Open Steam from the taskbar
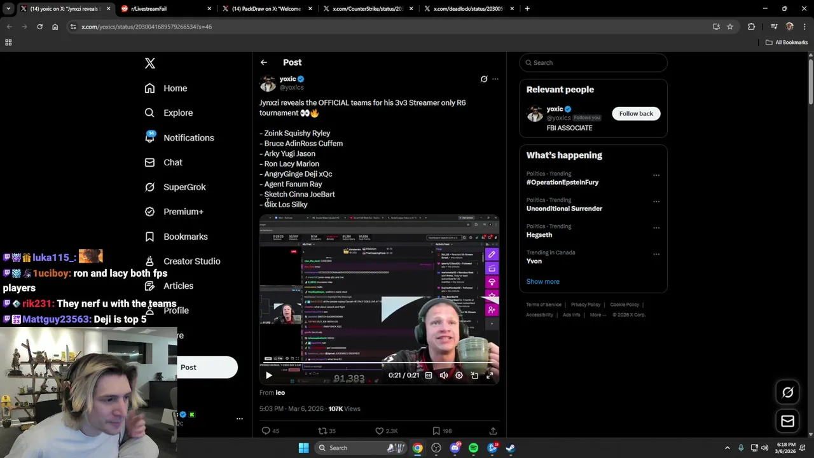Screen dimensions: 814x458 (510, 448)
